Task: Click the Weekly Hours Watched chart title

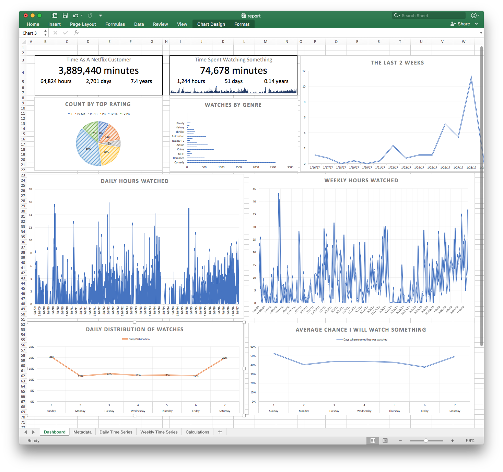Action: (x=361, y=180)
